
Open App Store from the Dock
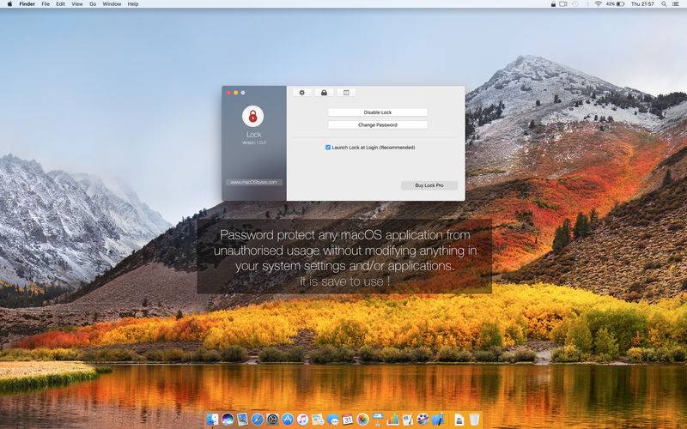tap(288, 419)
